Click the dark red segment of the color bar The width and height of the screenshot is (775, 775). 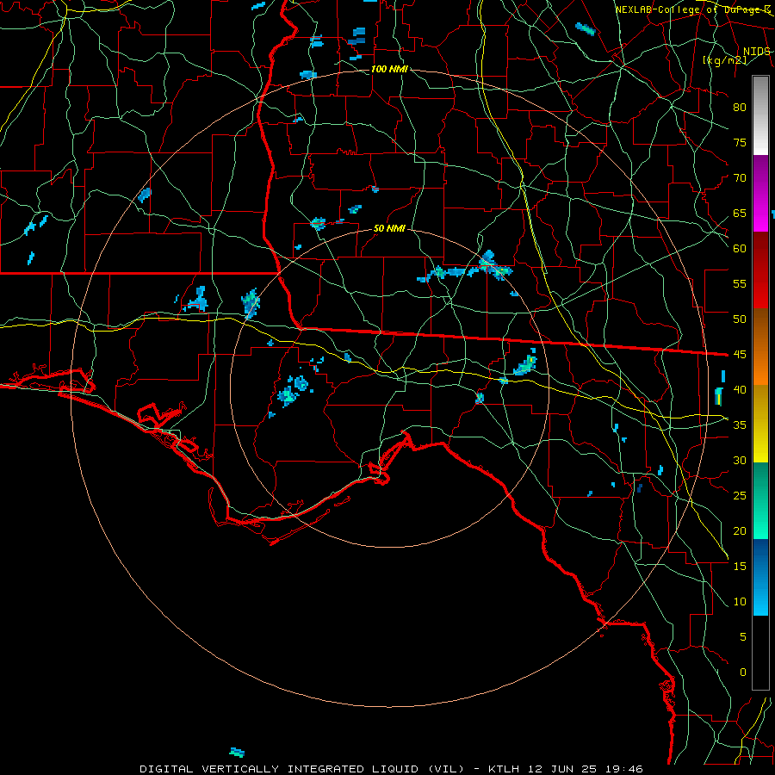coord(760,270)
